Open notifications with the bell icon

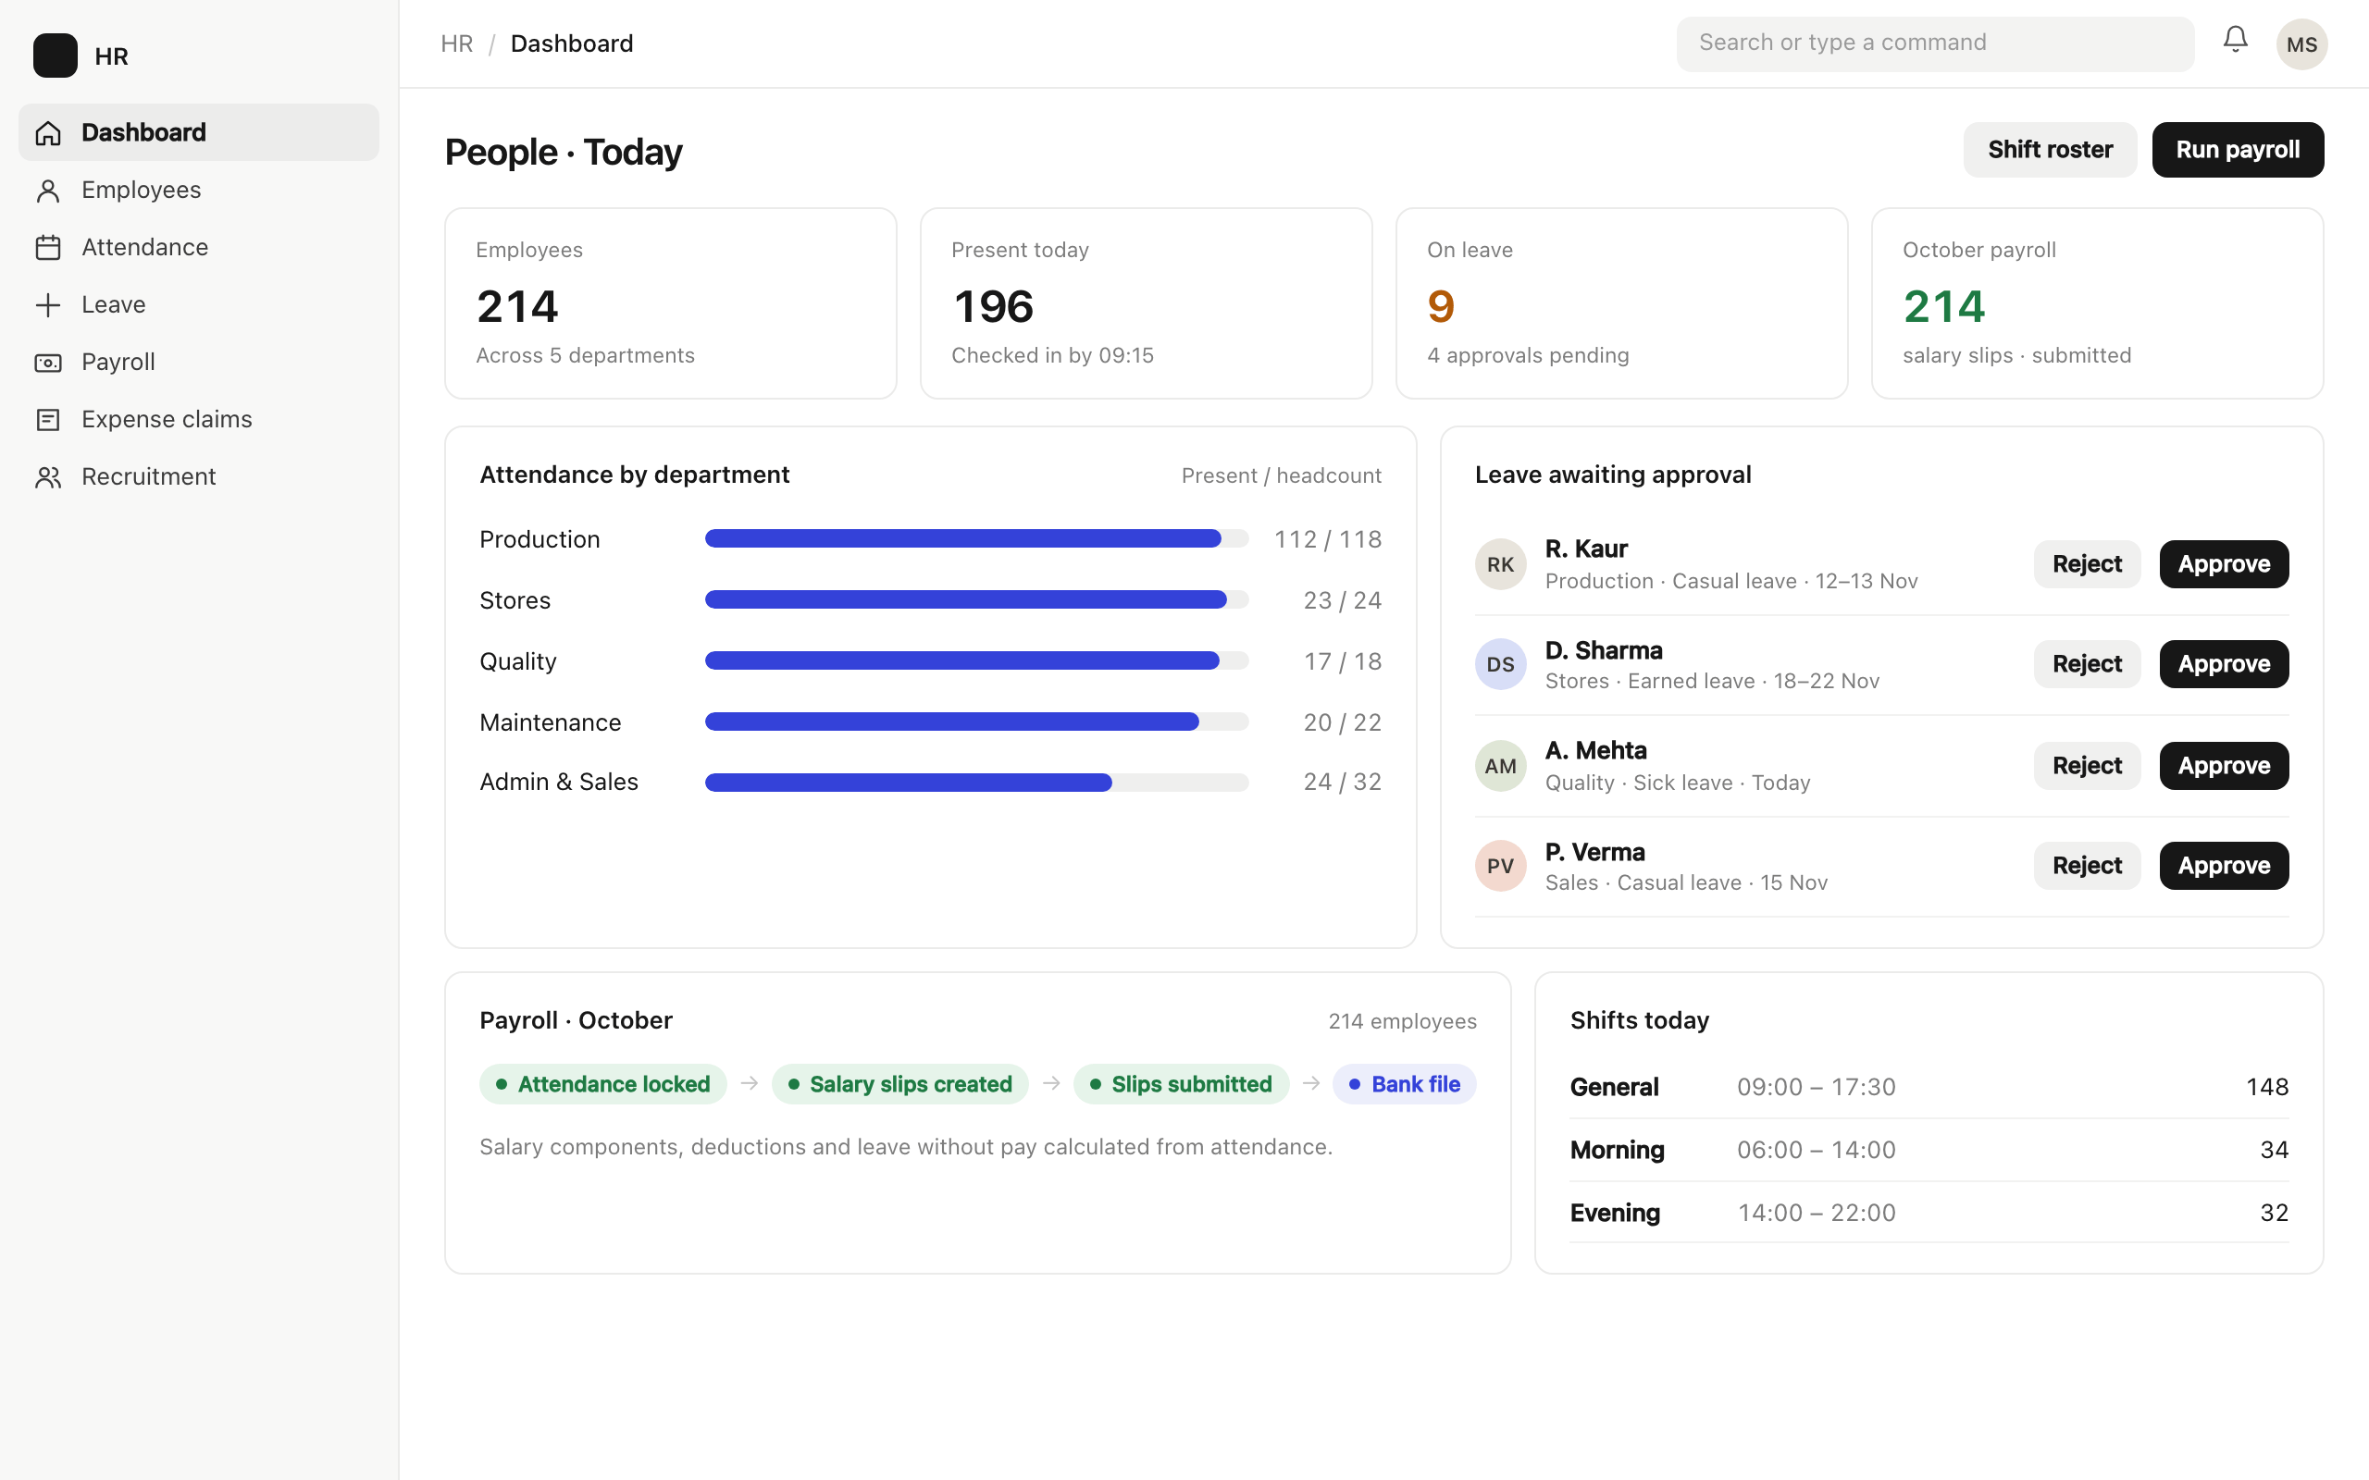pyautogui.click(x=2235, y=40)
